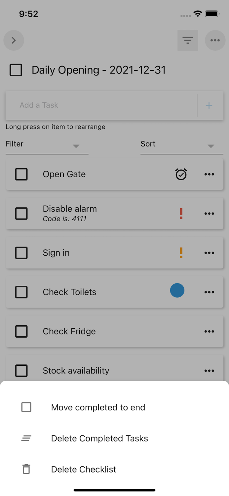Select Delete Checklist from the menu

click(x=83, y=469)
